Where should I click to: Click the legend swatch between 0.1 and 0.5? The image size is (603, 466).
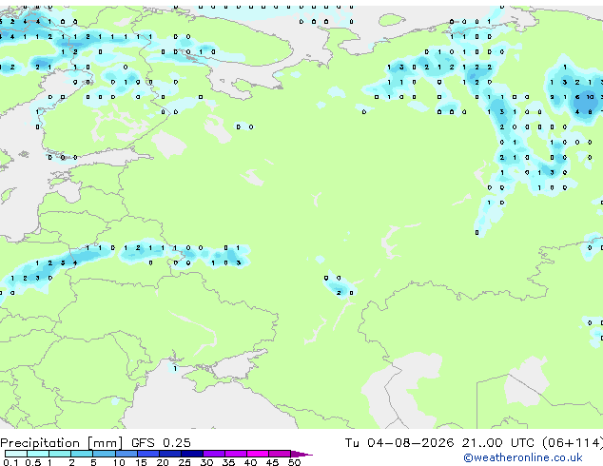click(x=16, y=454)
